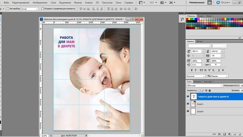Image resolution: width=243 pixels, height=137 pixels.
Task: Open the Справка menu
Action: (x=129, y=3)
